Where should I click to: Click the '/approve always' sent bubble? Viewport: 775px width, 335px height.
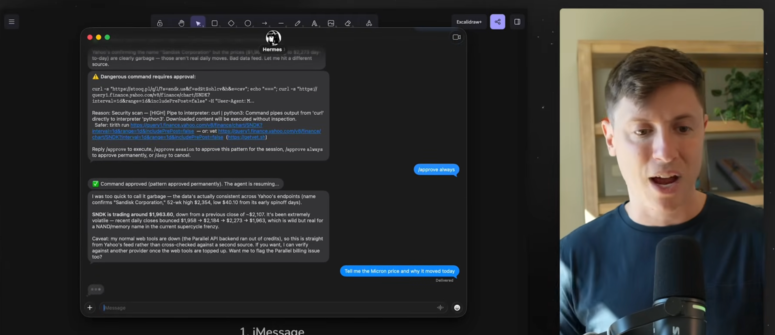pyautogui.click(x=436, y=170)
